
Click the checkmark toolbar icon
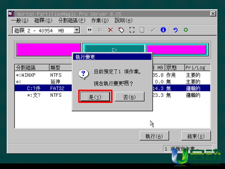tap(153, 30)
